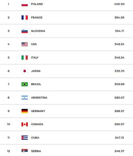Click the USA flag icon
The image size is (133, 156).
(x=25, y=44)
